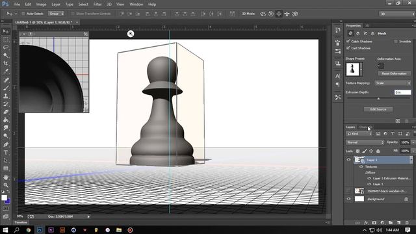Click the Slide 3D object mode icon
Image resolution: width=416 pixels, height=234 pixels.
pyautogui.click(x=287, y=14)
